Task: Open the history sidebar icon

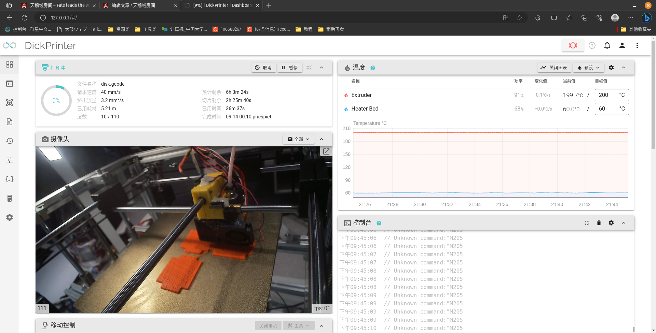Action: (x=10, y=141)
